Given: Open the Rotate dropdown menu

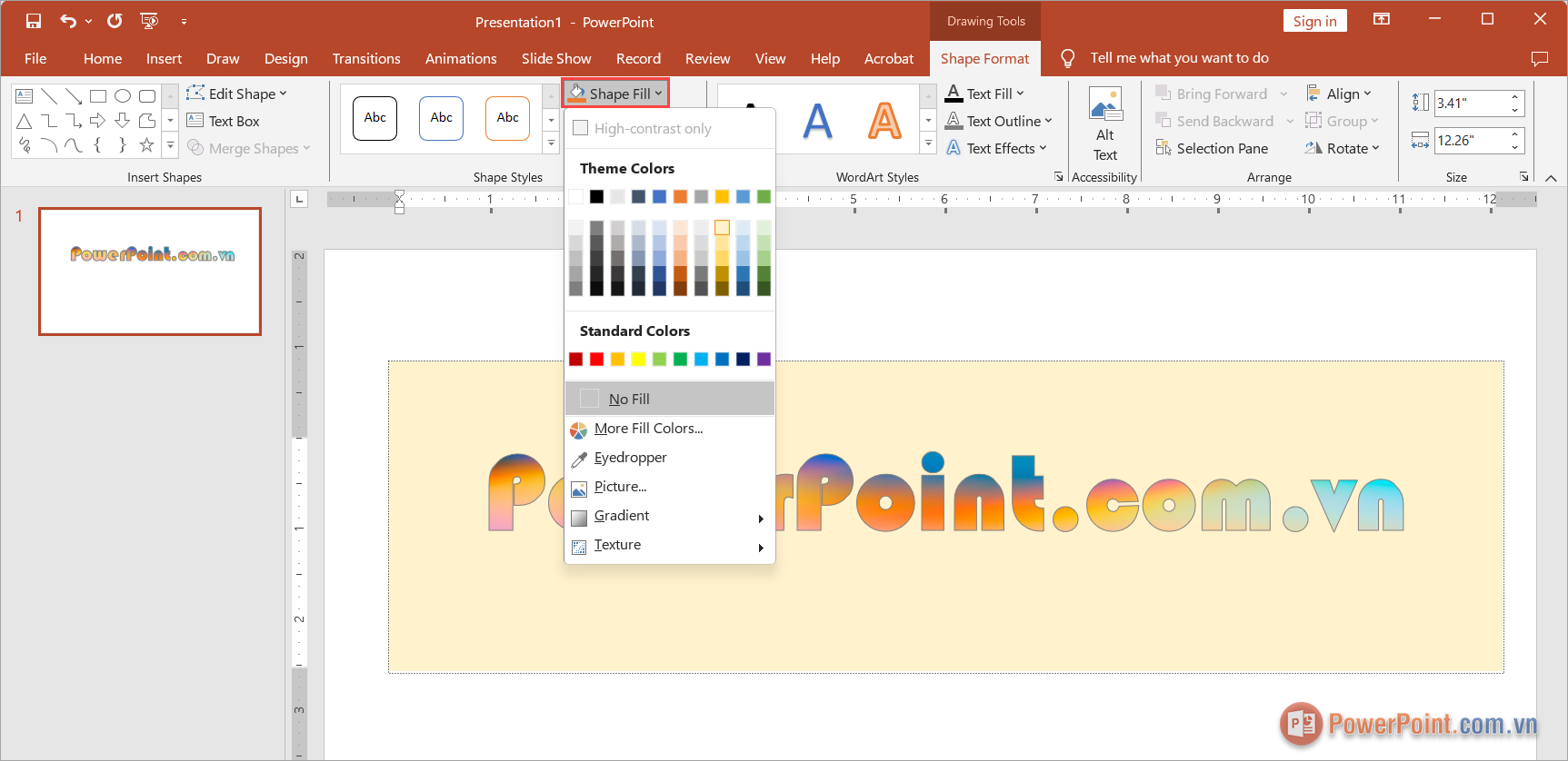Looking at the screenshot, I should (x=1343, y=148).
